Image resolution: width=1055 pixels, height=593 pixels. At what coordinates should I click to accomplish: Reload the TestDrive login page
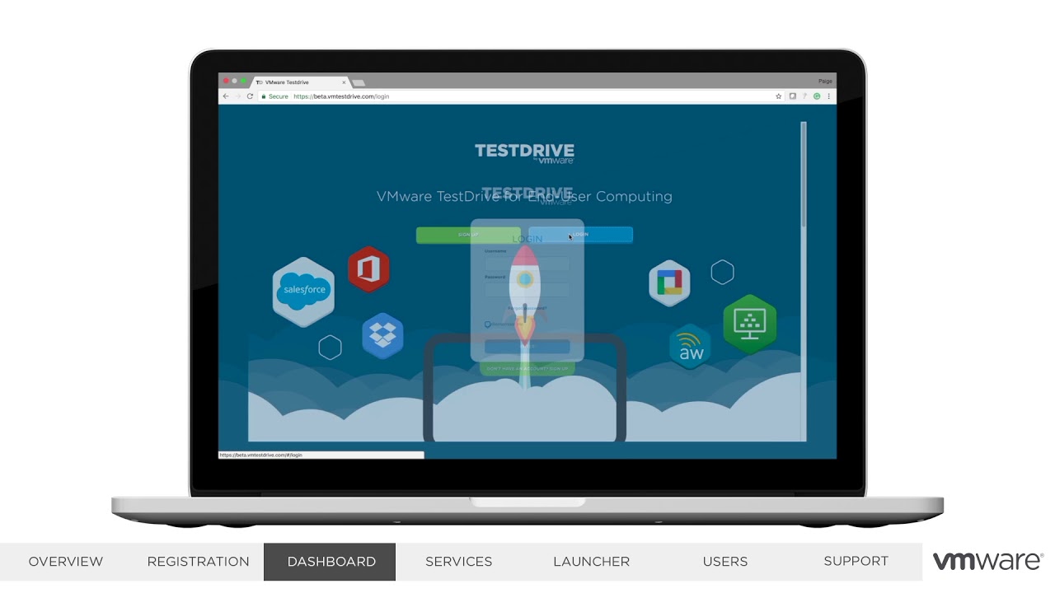[250, 96]
